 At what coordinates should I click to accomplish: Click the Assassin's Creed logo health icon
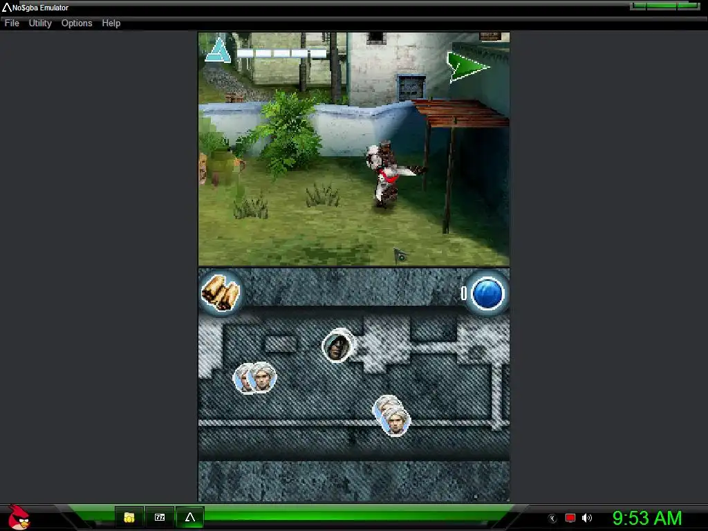pyautogui.click(x=218, y=50)
